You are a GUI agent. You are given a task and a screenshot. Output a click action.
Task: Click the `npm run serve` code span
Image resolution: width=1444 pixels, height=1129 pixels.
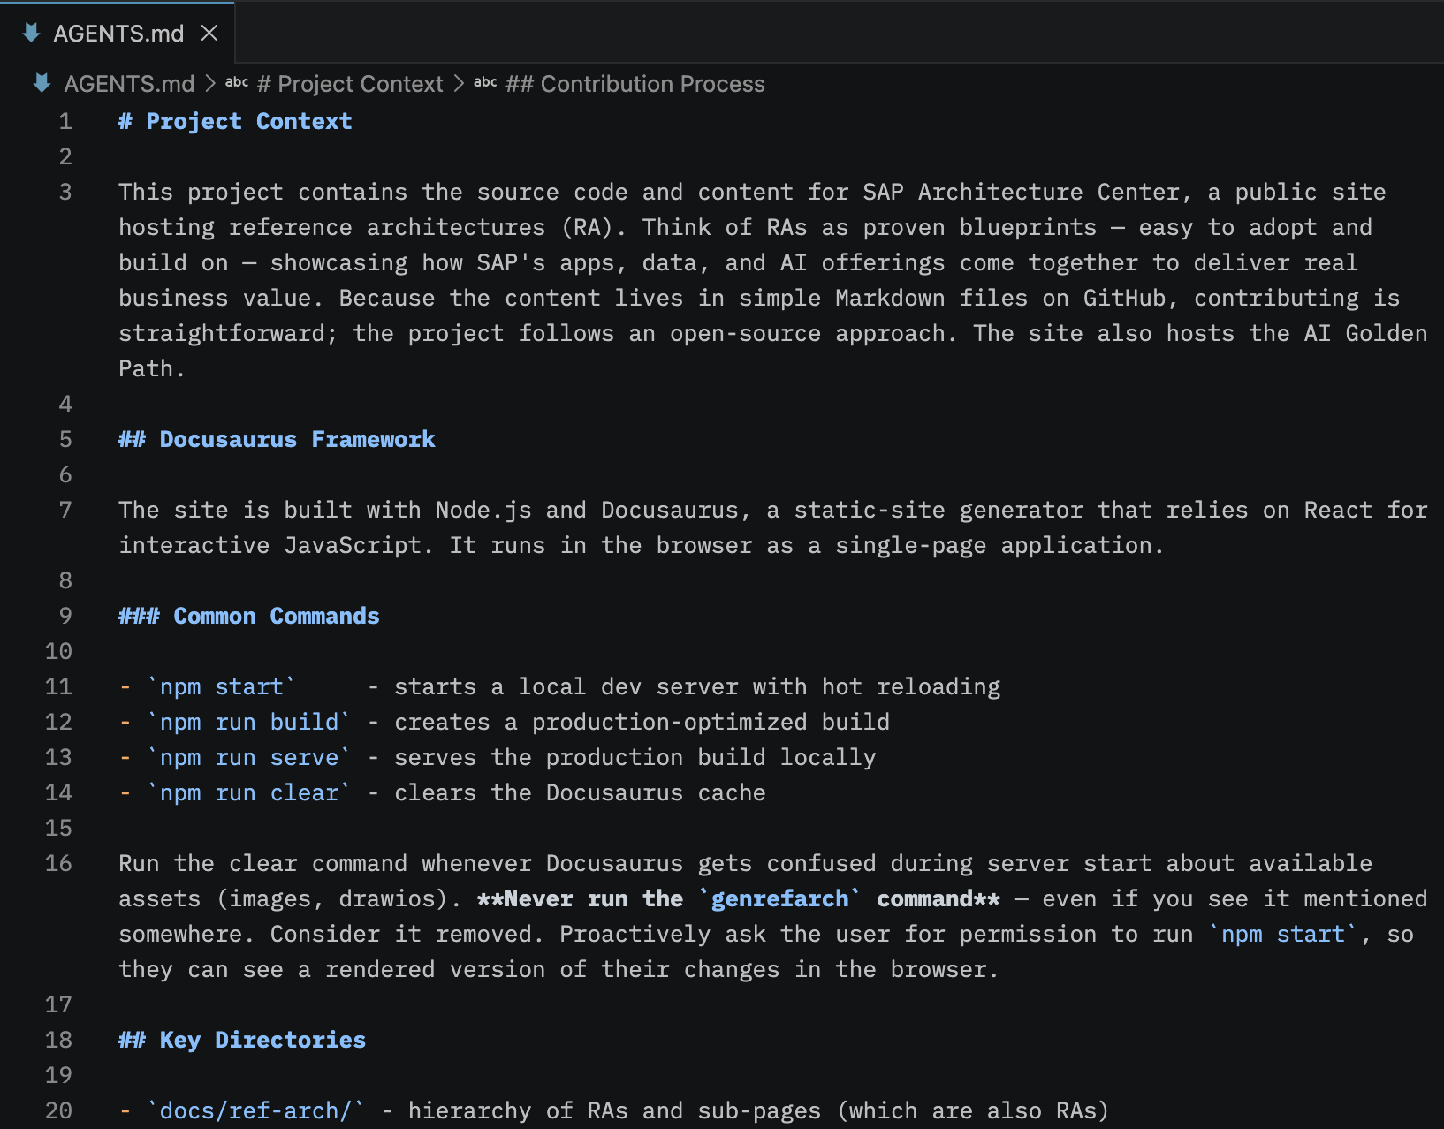tap(249, 757)
